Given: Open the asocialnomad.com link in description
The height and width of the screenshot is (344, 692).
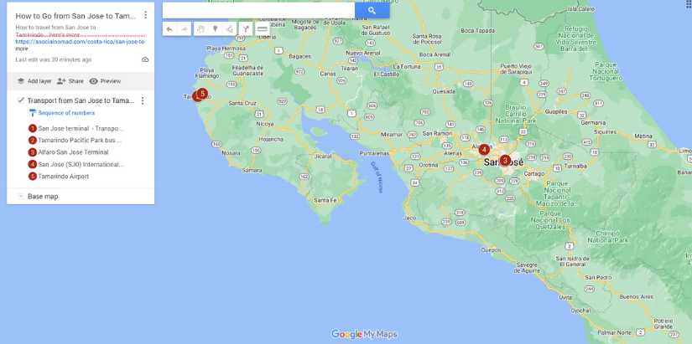Looking at the screenshot, I should tap(80, 42).
